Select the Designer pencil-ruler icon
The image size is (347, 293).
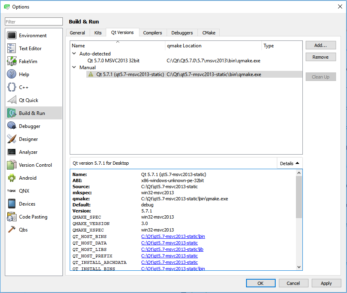11,139
